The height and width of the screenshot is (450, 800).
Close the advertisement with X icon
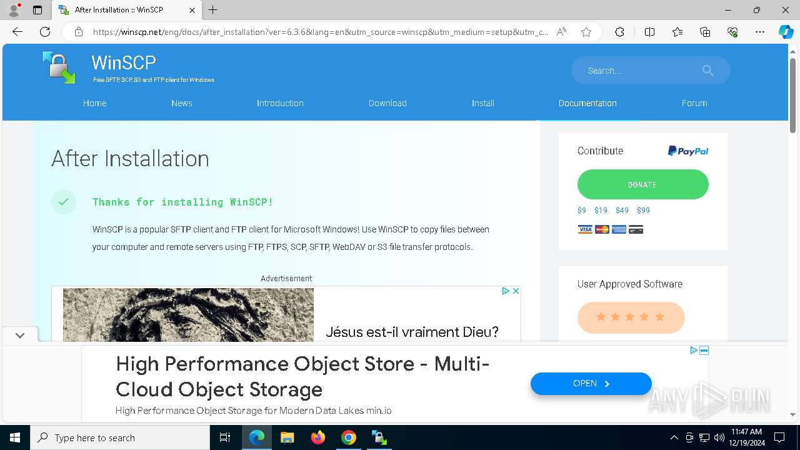[516, 291]
